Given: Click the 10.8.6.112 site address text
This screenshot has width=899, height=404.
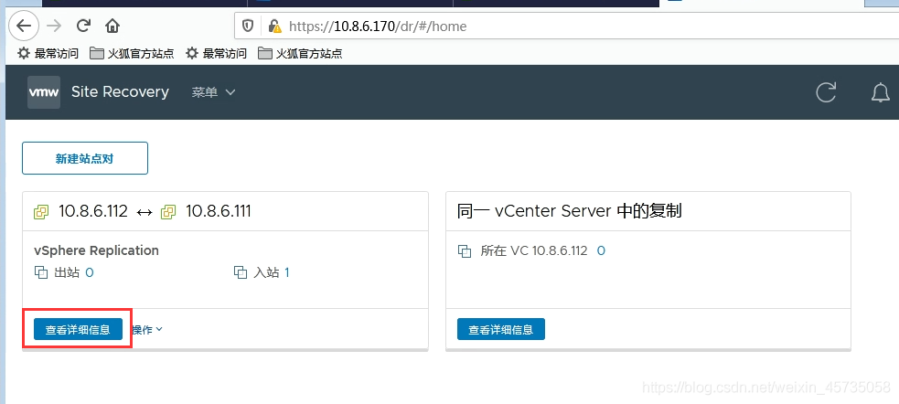Looking at the screenshot, I should pos(93,211).
